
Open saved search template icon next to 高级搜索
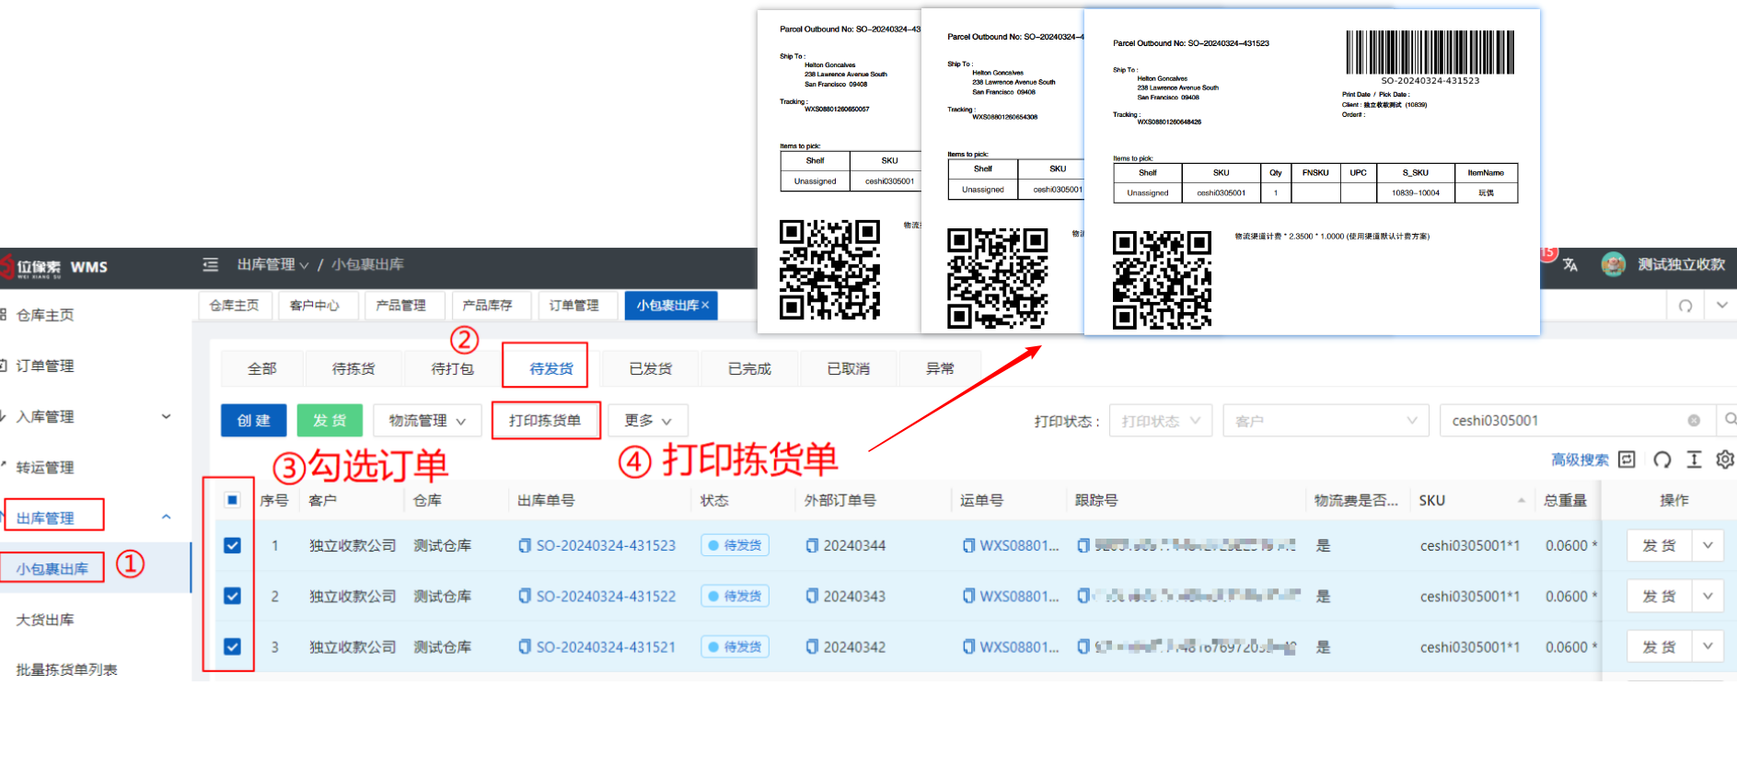(x=1627, y=459)
